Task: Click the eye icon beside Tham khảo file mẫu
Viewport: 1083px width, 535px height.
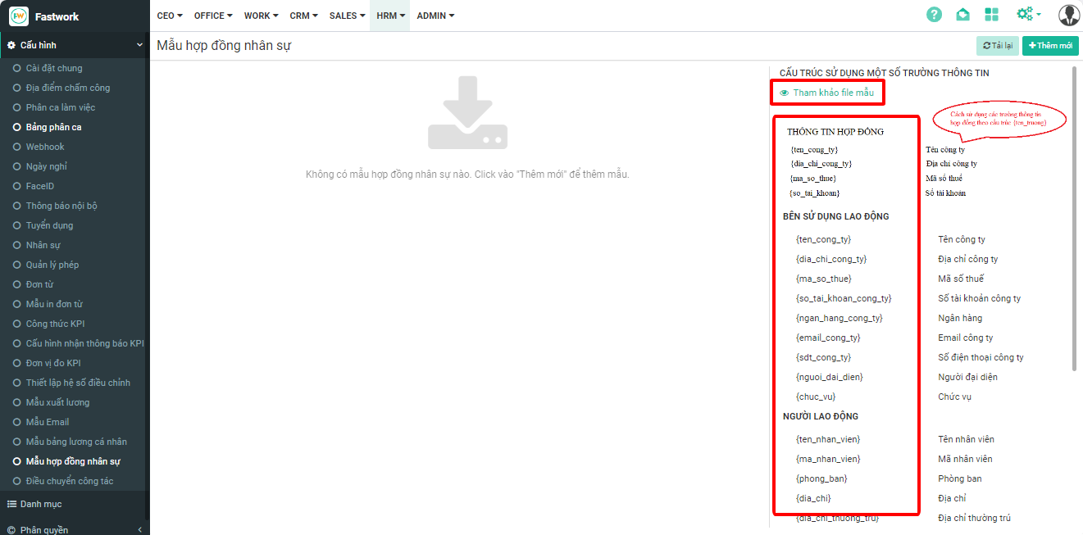Action: coord(785,93)
